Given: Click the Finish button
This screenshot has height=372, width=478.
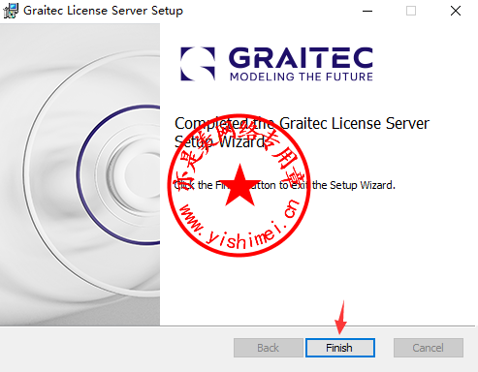Looking at the screenshot, I should 340,348.
